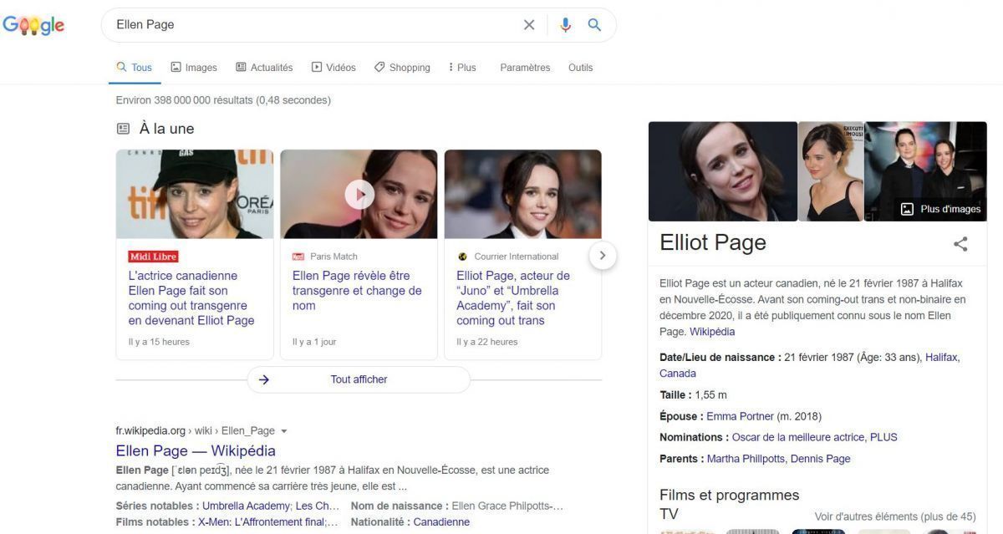The width and height of the screenshot is (1003, 534).
Task: Open Oscar de la meilleure actrice link
Action: point(798,437)
